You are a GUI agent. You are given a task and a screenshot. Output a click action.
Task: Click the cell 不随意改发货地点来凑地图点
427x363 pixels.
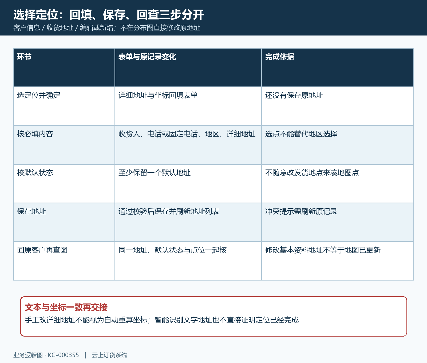click(x=338, y=184)
